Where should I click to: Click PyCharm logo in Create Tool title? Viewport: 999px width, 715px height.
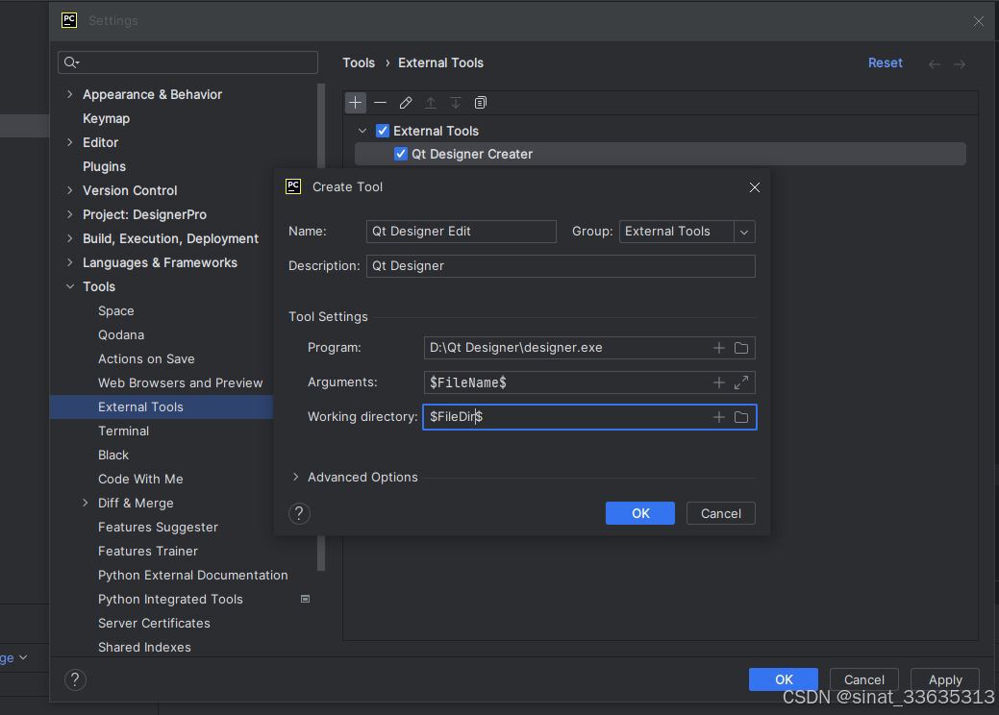click(x=293, y=186)
